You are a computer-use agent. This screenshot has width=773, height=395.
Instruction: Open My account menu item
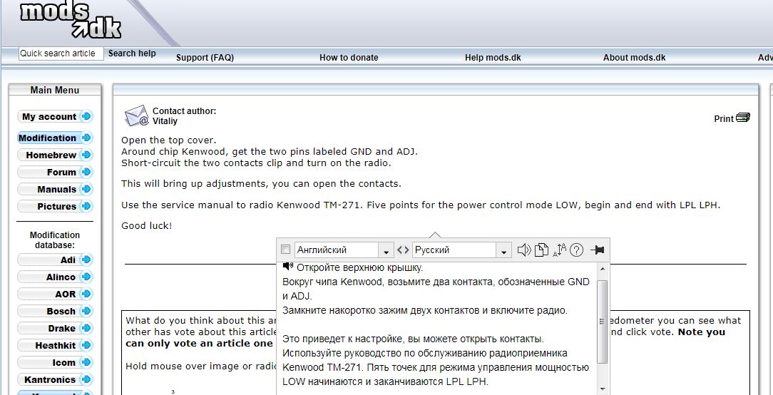coord(55,116)
